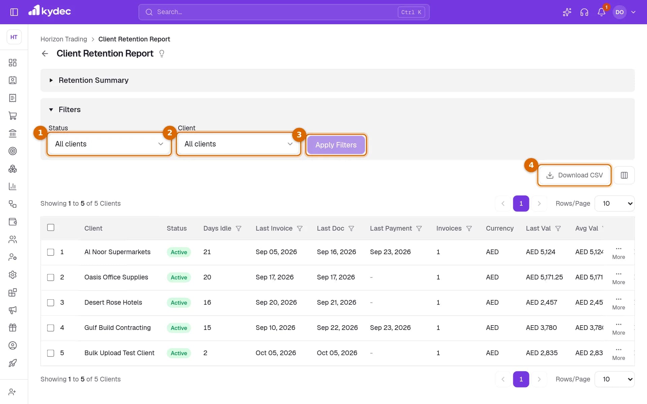Open the DO user account menu
This screenshot has height=404, width=647.
[624, 12]
